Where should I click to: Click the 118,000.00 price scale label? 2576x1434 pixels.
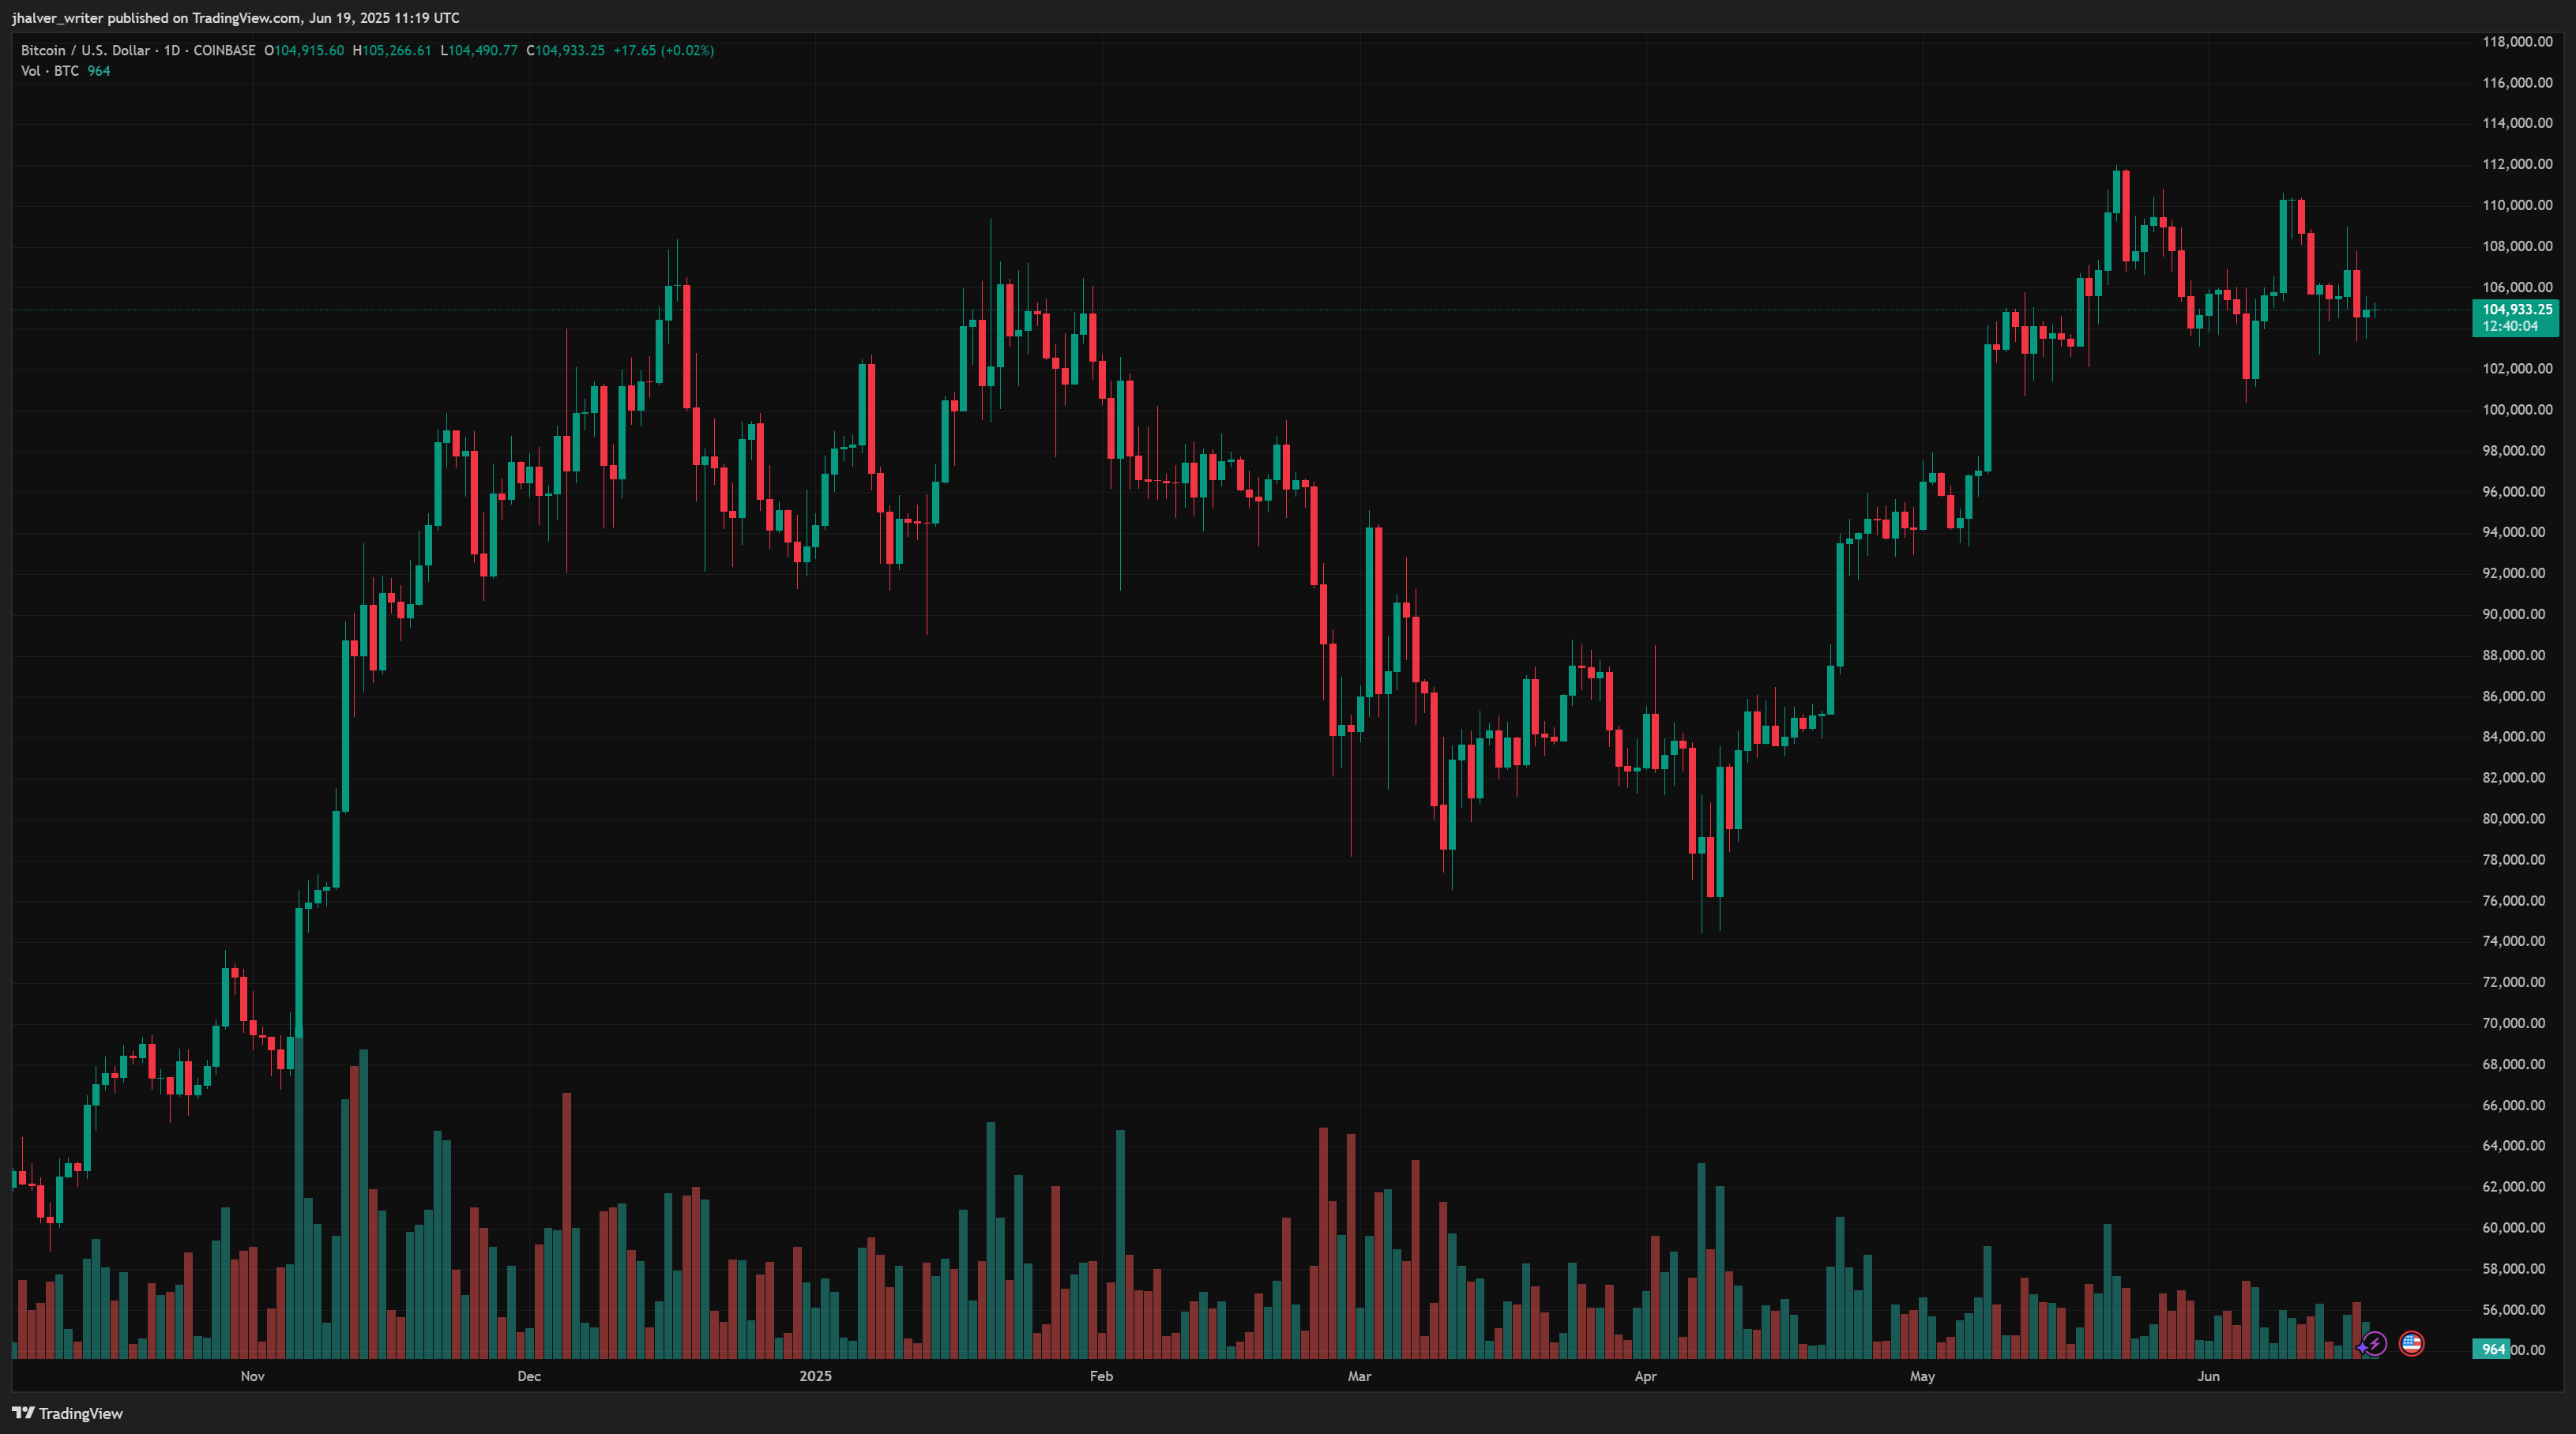[2517, 42]
